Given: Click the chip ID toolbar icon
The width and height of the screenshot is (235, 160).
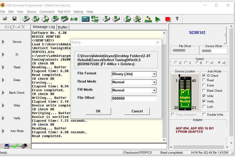Looking at the screenshot, I should [55, 19].
